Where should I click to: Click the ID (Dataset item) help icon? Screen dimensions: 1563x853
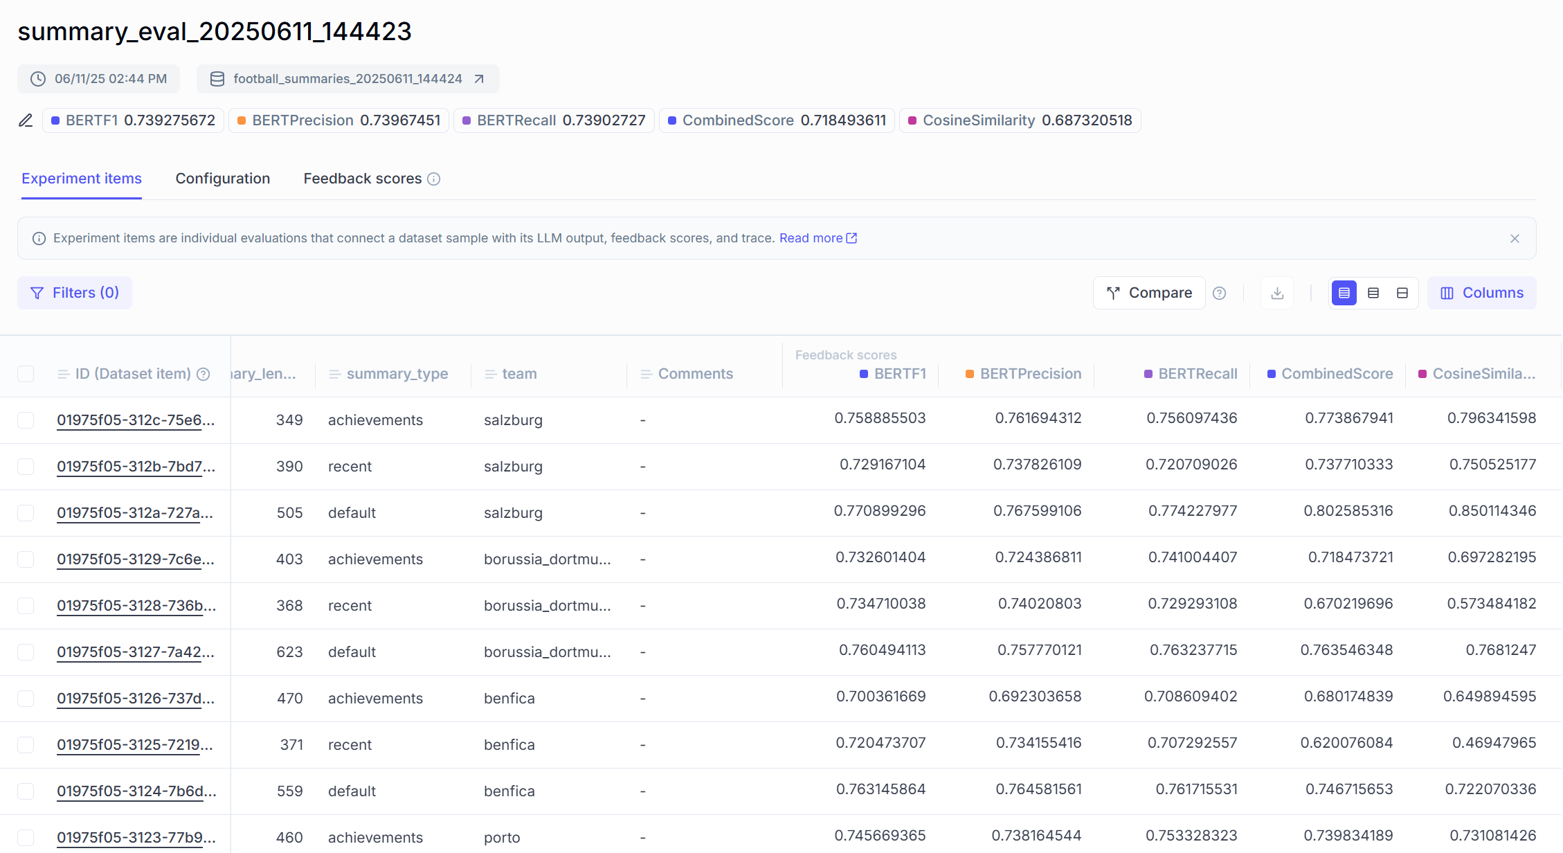tap(203, 374)
